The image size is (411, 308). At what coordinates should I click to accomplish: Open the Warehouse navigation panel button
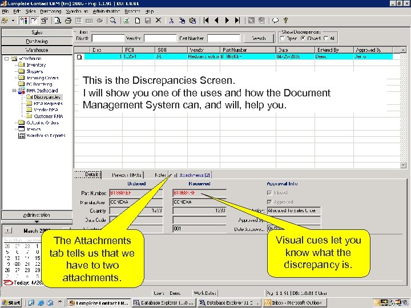click(37, 50)
